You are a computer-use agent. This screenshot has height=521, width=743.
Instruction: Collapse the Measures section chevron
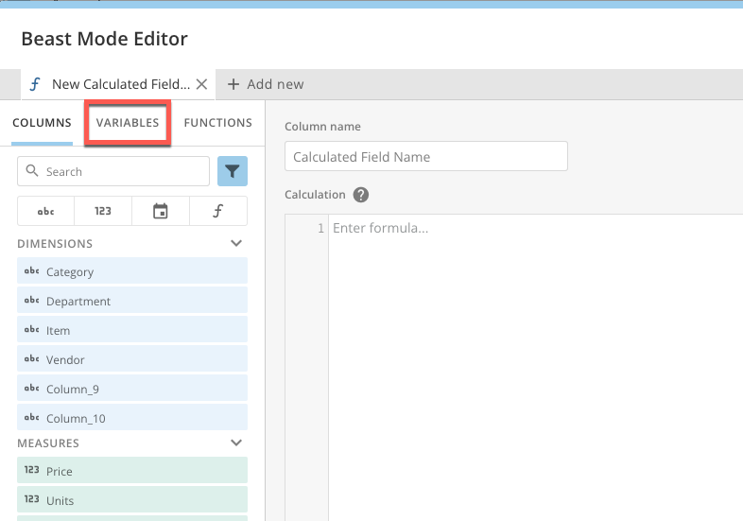click(x=237, y=443)
